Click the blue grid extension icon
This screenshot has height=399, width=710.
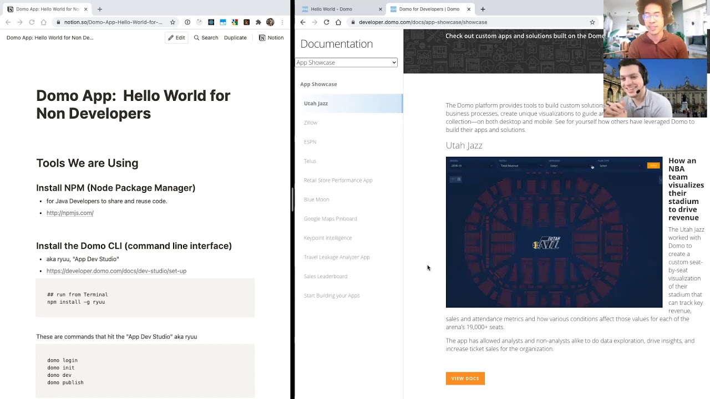click(x=211, y=22)
